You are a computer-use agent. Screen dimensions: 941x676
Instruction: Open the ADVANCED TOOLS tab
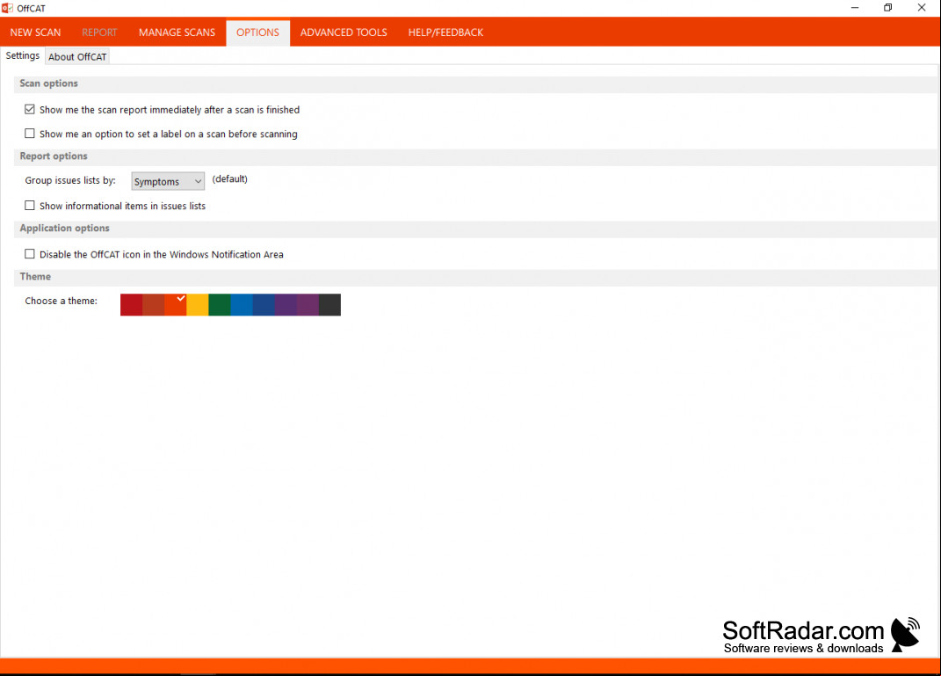coord(344,33)
